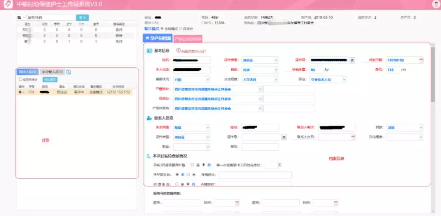
Task: Click the blue button next to 证件号码 search
Action: (x=83, y=18)
